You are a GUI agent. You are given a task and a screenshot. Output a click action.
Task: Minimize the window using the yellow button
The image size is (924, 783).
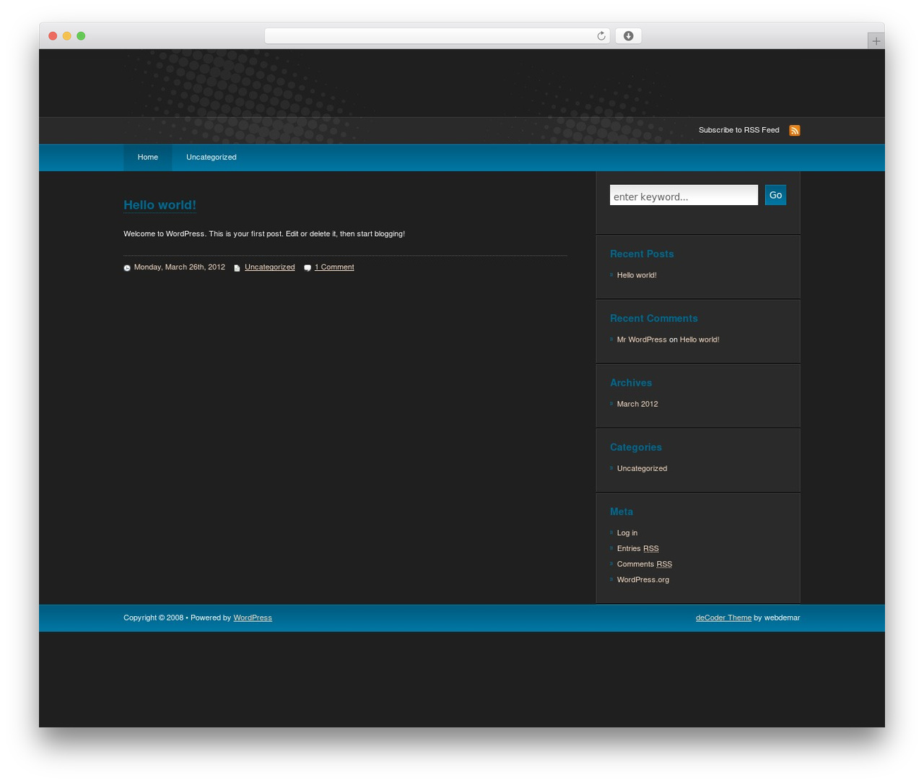tap(67, 36)
